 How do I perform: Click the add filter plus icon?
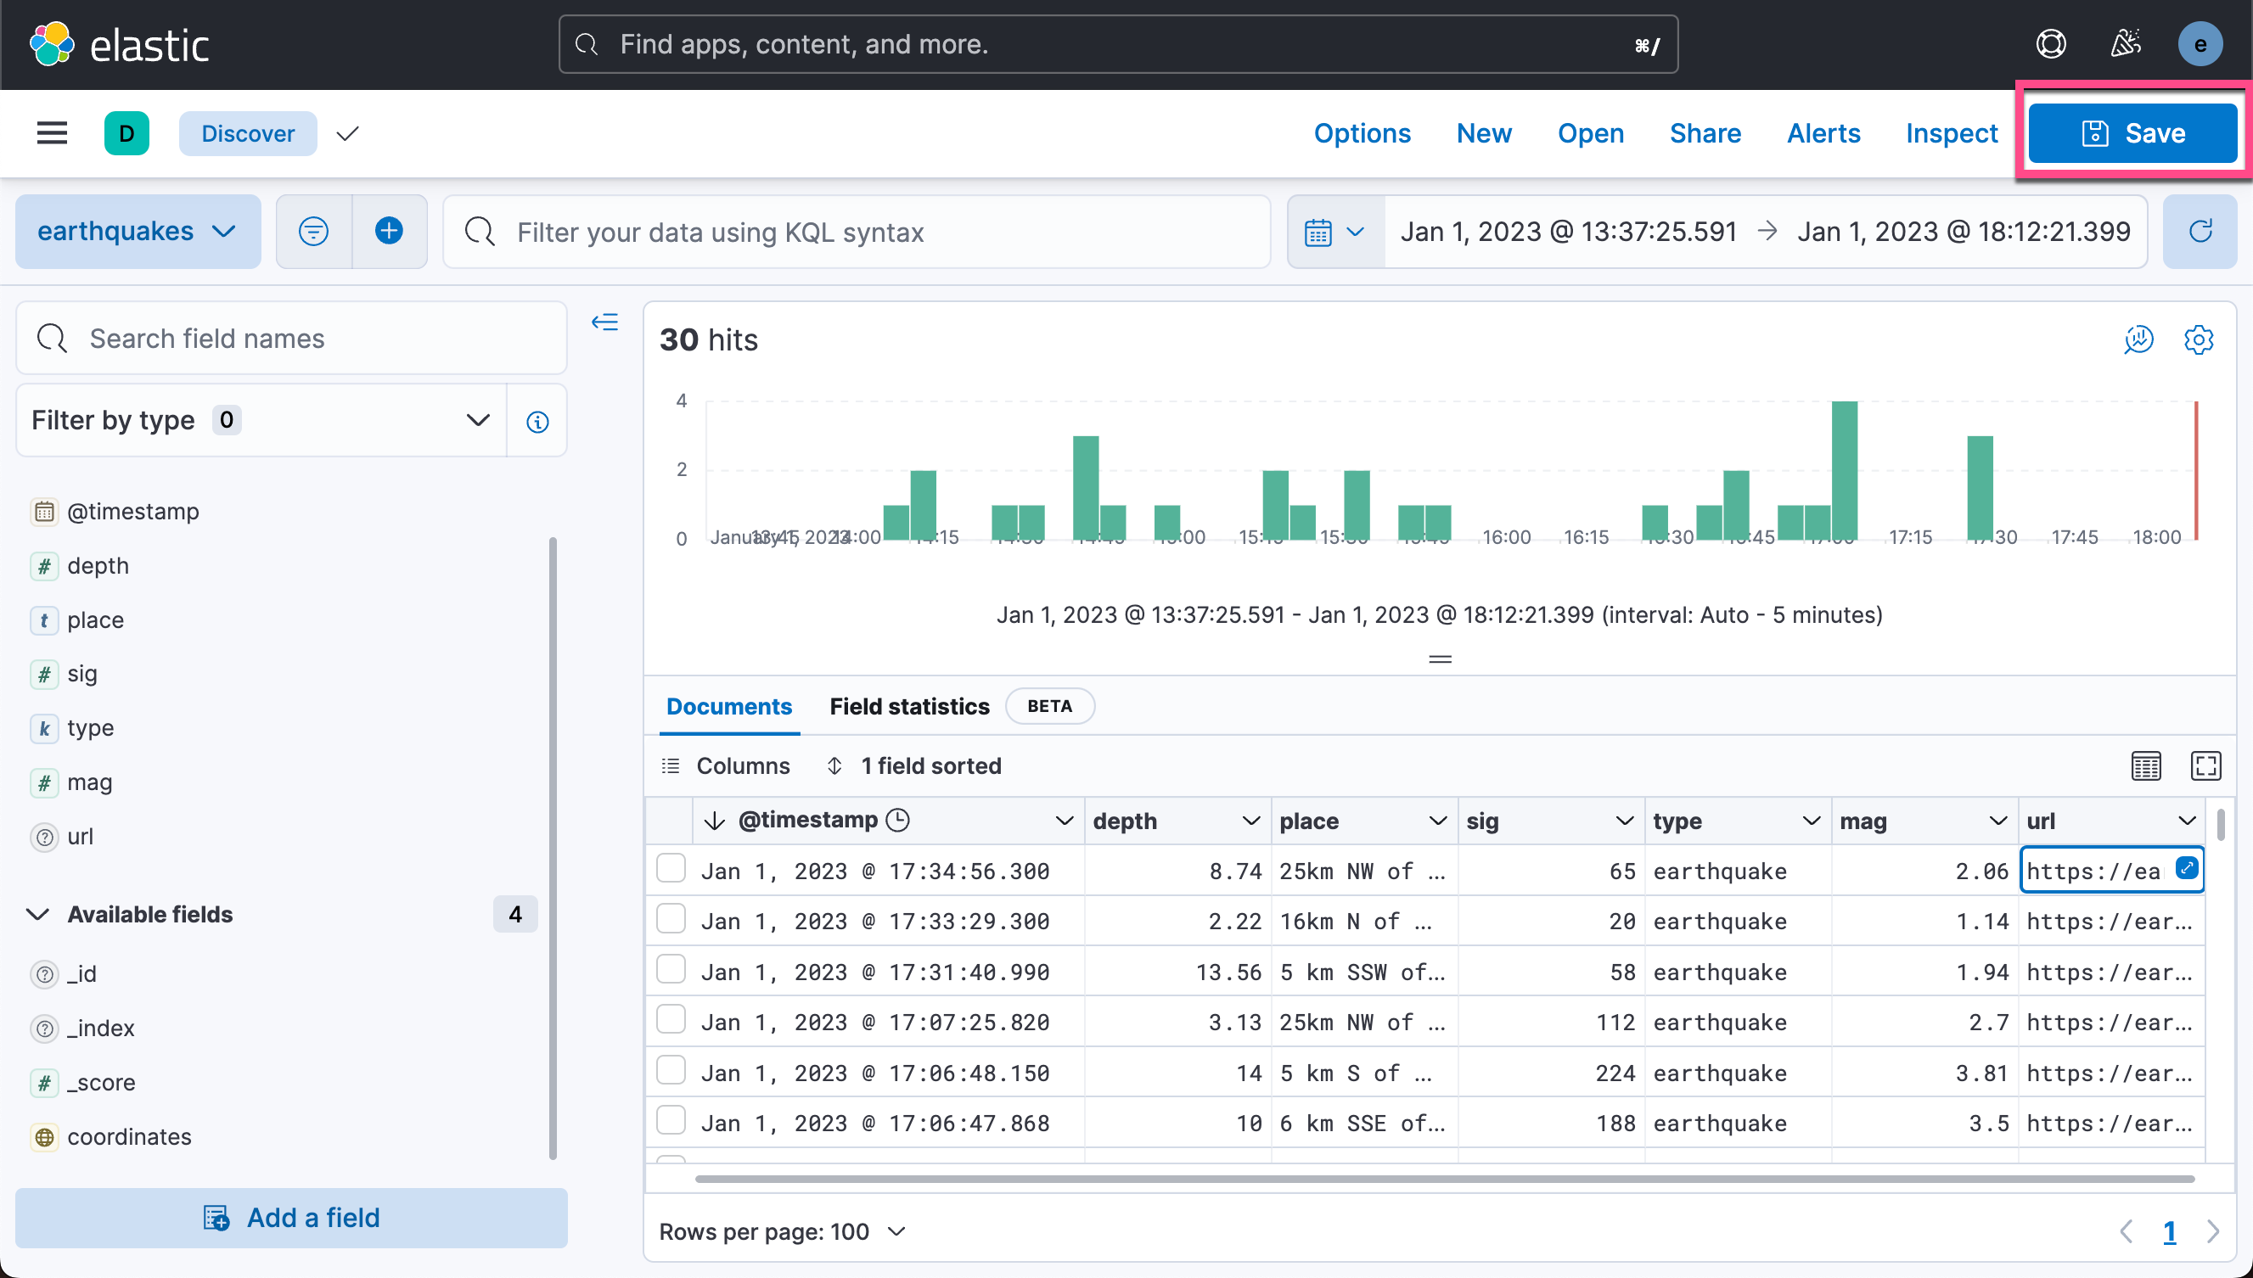click(x=389, y=232)
